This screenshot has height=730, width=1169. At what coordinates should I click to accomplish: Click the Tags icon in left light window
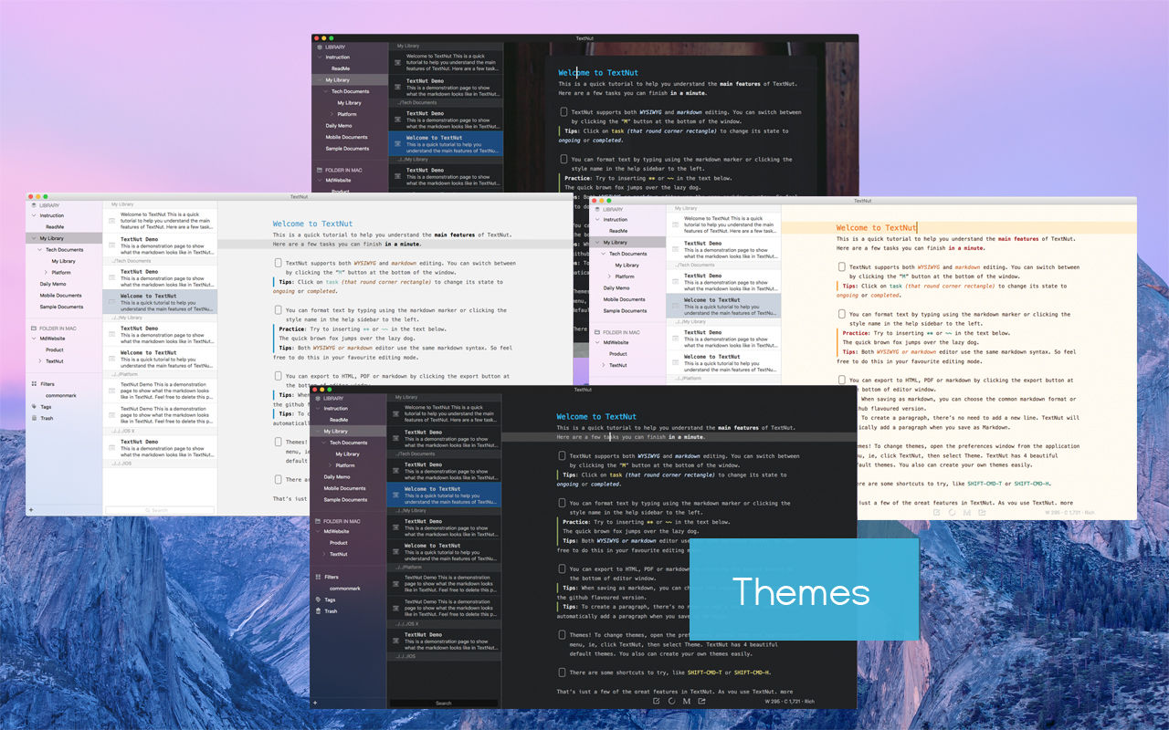pos(34,407)
